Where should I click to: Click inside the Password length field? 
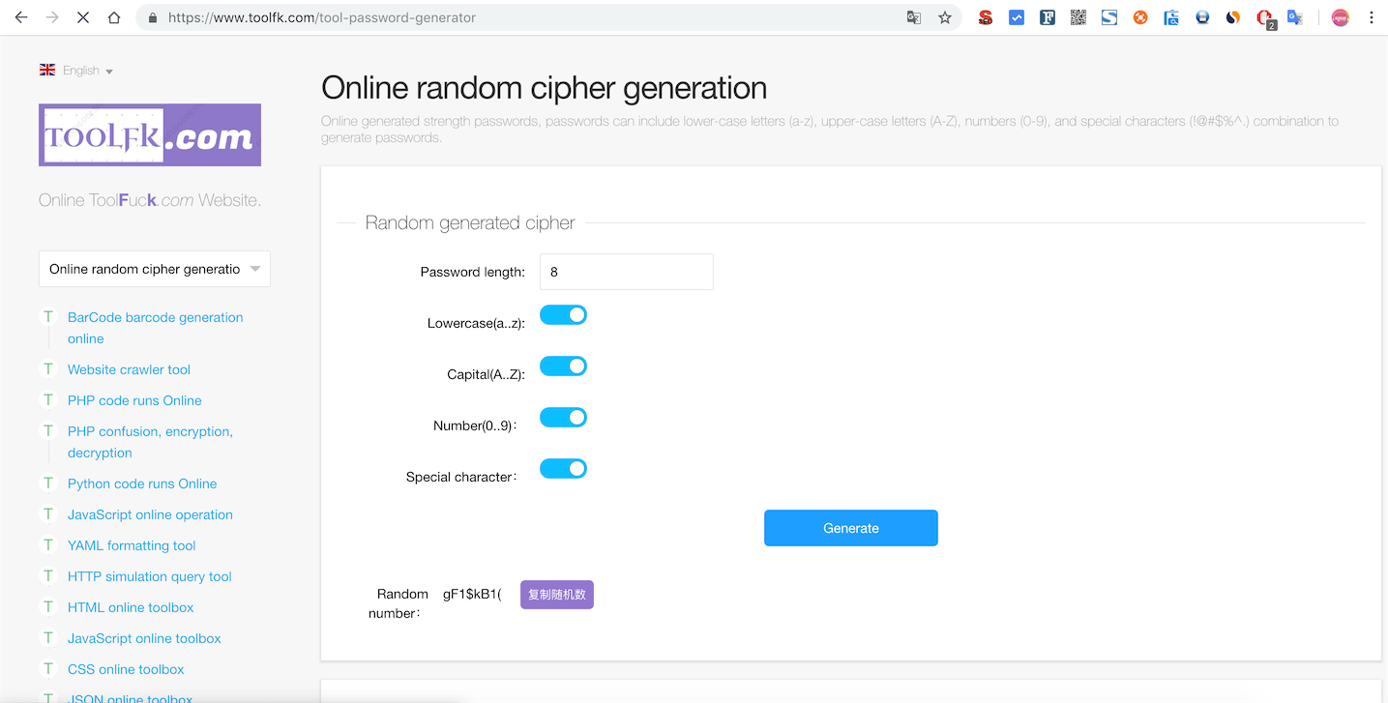click(x=626, y=271)
